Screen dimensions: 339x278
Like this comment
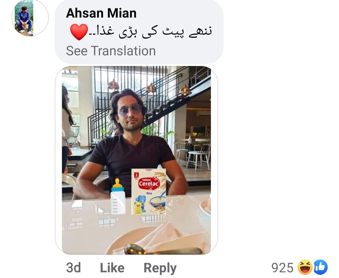click(112, 268)
